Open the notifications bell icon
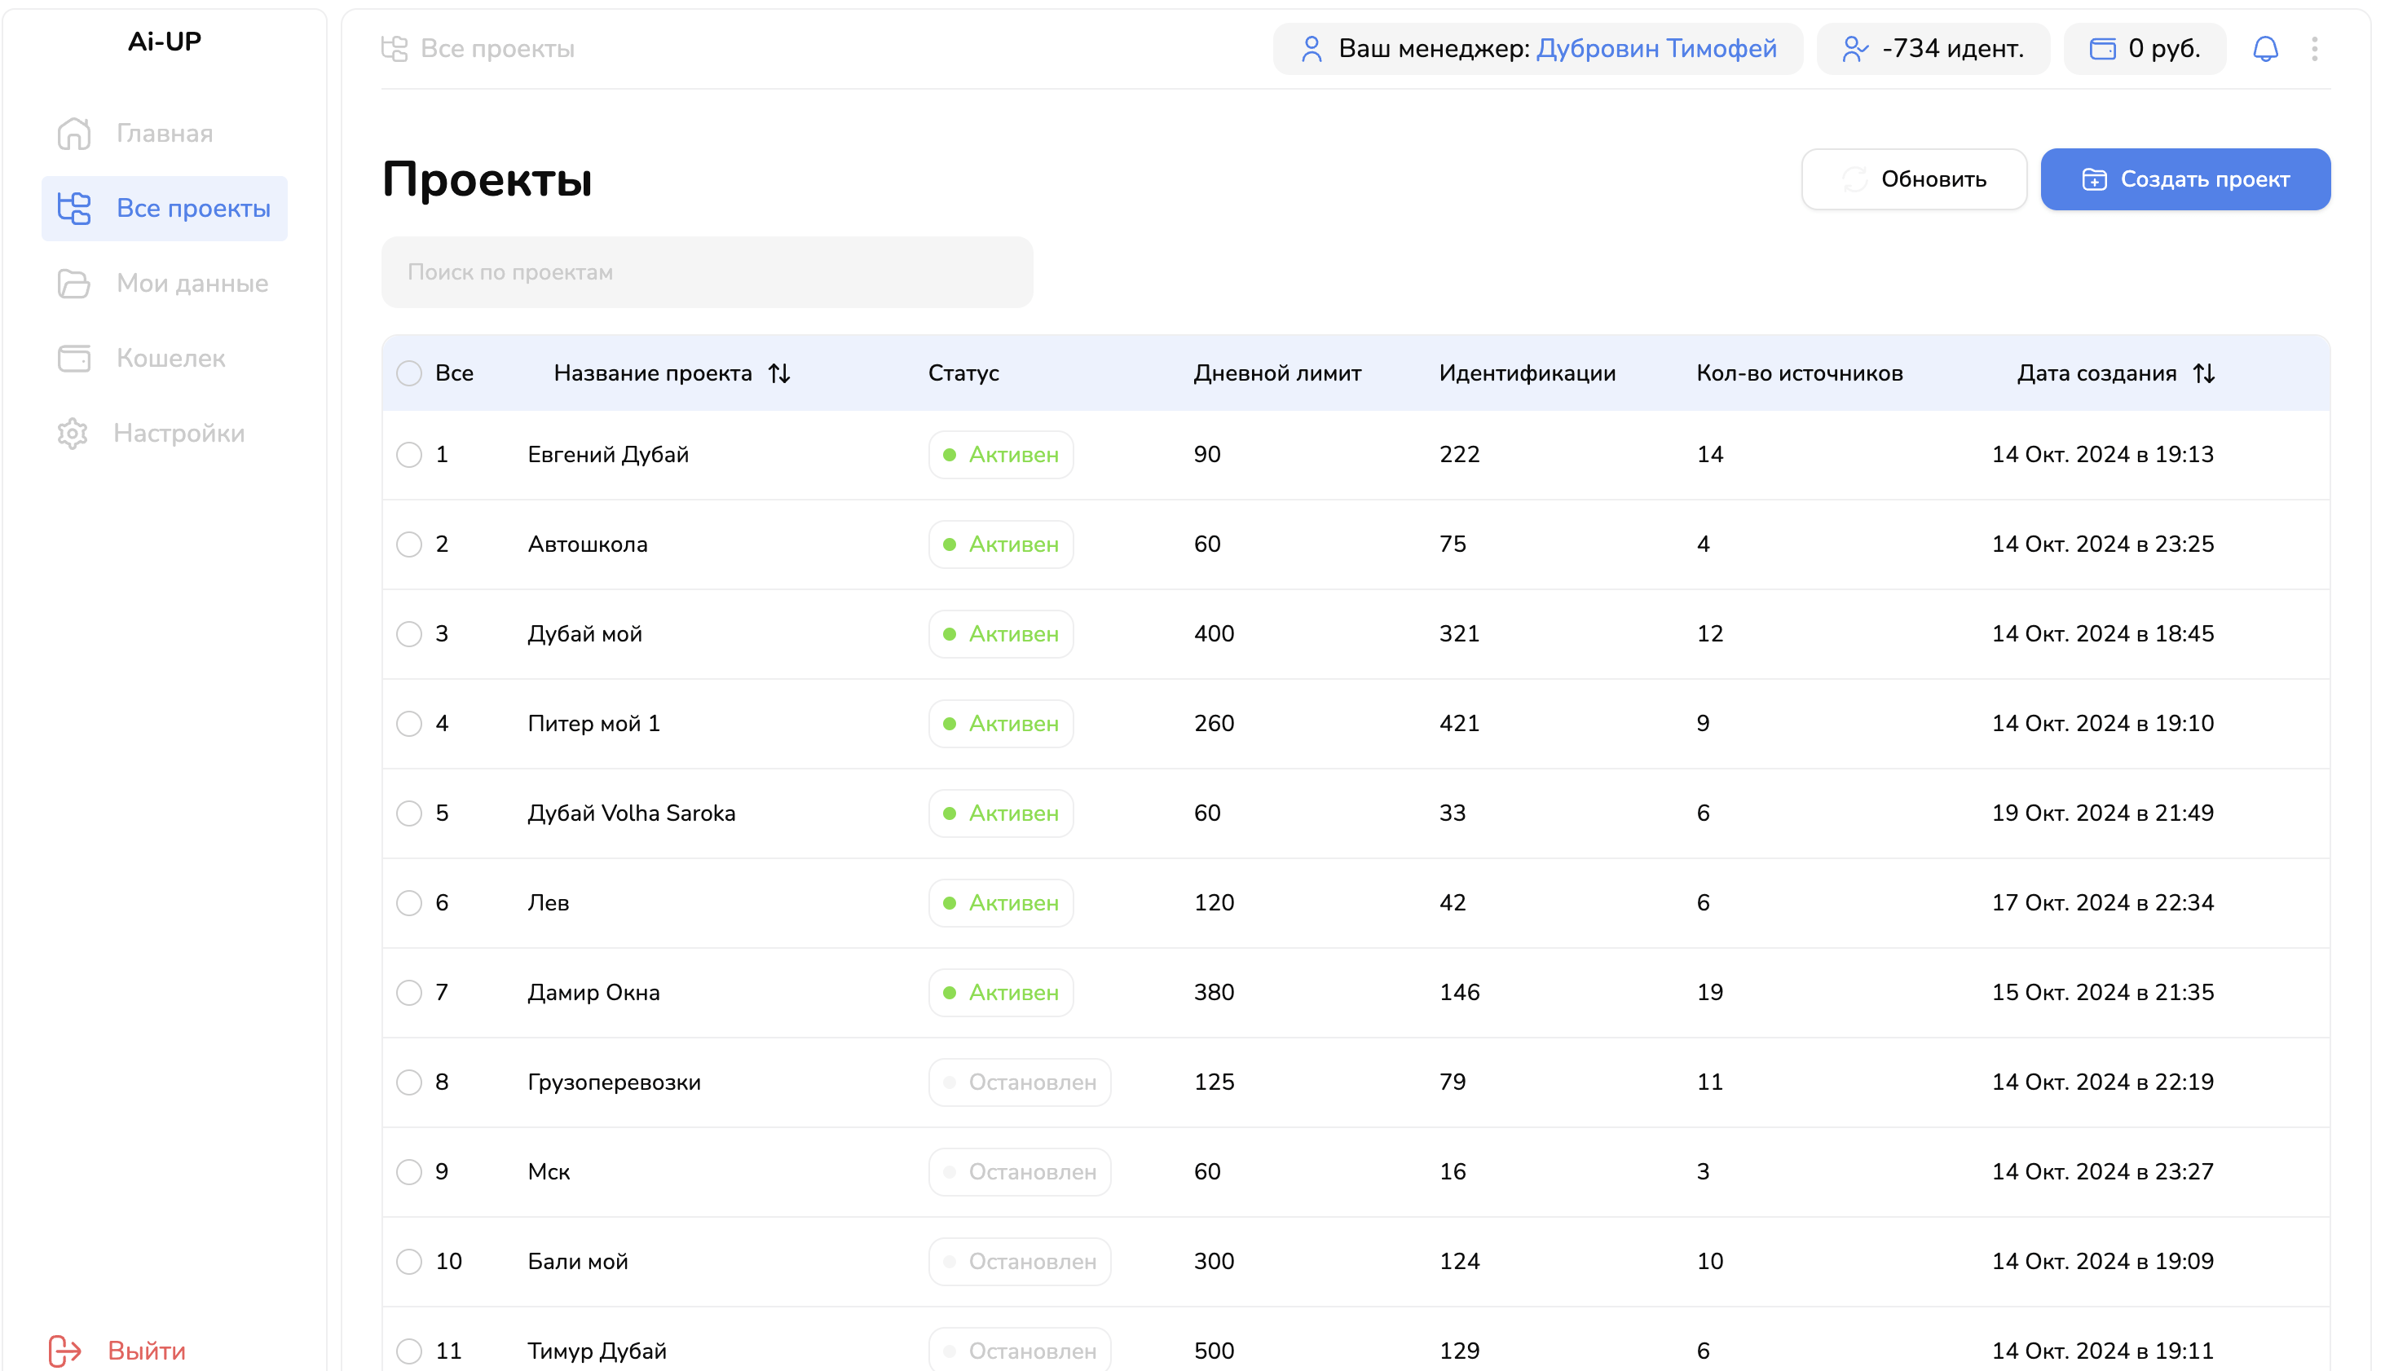Screen dimensions: 2385x1371 click(2264, 48)
